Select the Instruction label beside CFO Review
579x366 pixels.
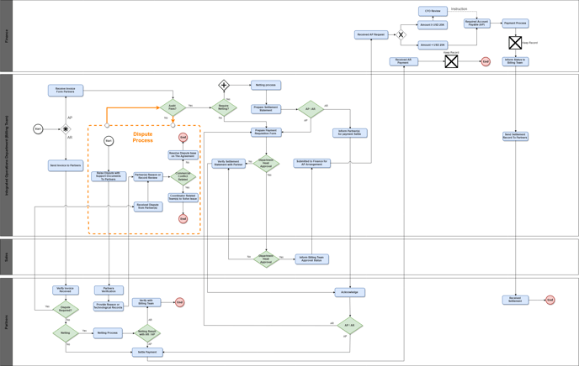coord(459,9)
